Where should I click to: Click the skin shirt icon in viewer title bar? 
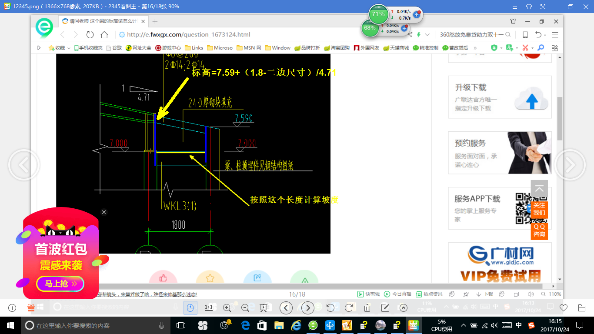point(529,7)
